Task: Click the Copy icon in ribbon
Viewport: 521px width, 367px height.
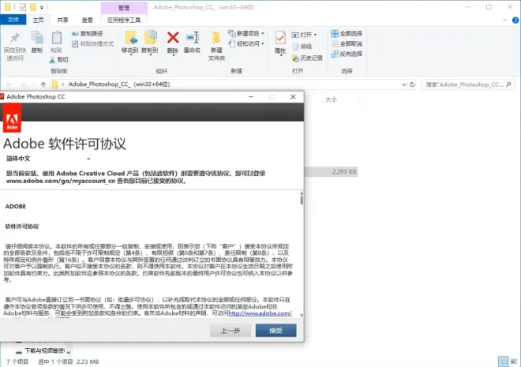Action: tap(37, 38)
